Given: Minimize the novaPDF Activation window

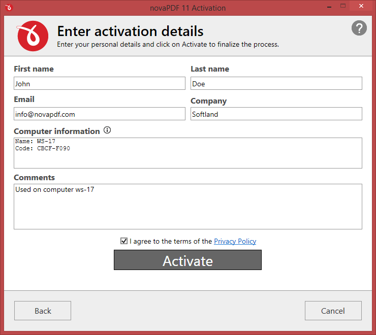Looking at the screenshot, I should click(329, 7).
